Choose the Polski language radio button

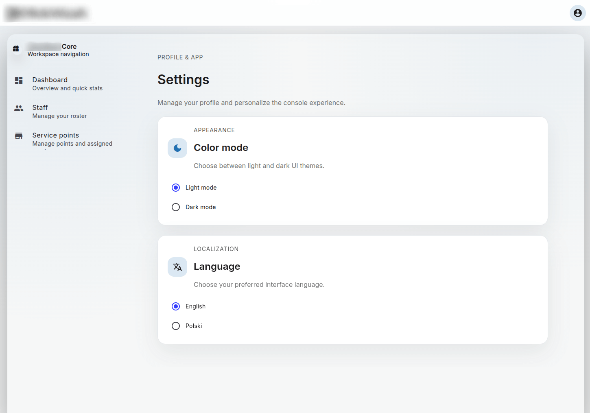point(176,326)
